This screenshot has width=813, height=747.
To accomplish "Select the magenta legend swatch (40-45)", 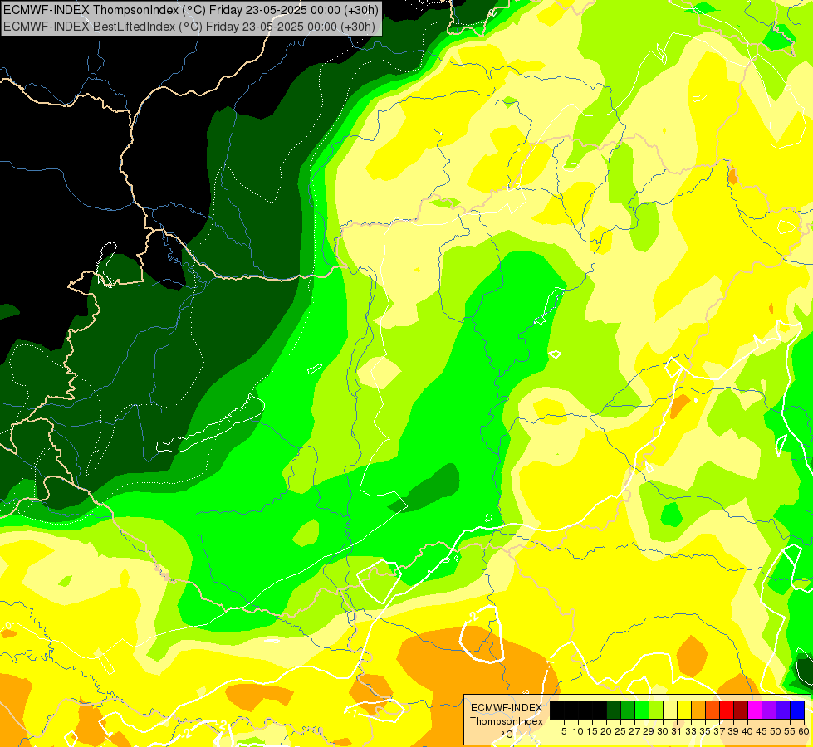I will point(755,710).
